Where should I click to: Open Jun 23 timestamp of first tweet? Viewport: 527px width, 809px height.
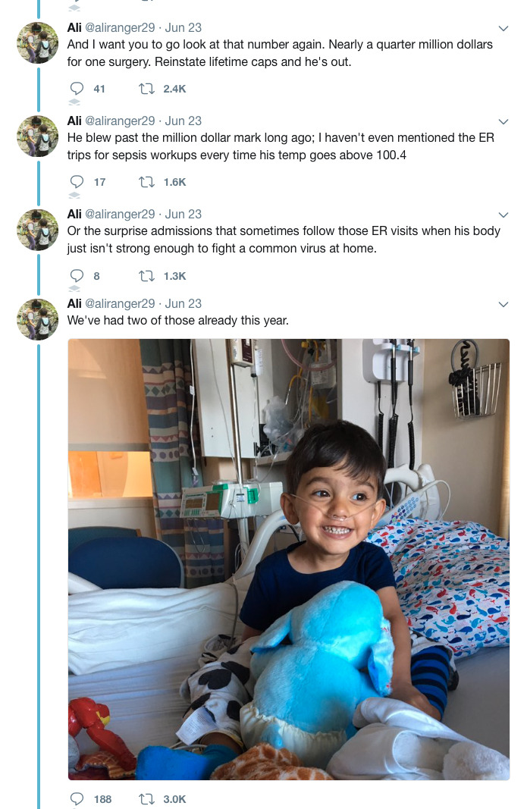tap(184, 27)
